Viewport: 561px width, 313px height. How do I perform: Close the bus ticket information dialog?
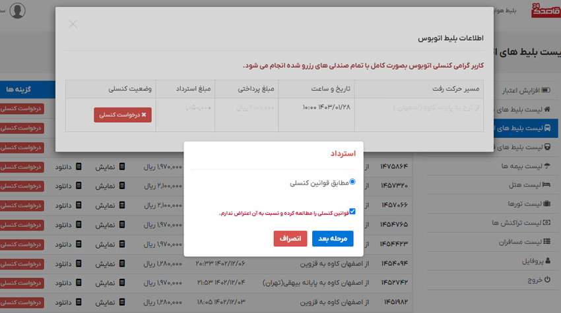click(x=73, y=24)
